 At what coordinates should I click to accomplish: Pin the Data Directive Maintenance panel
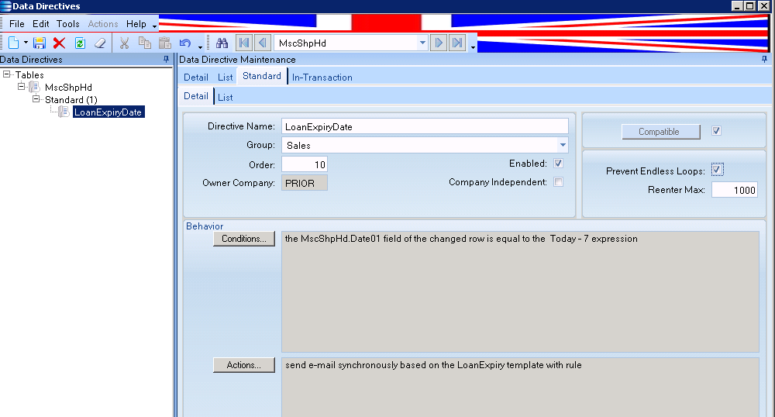764,59
